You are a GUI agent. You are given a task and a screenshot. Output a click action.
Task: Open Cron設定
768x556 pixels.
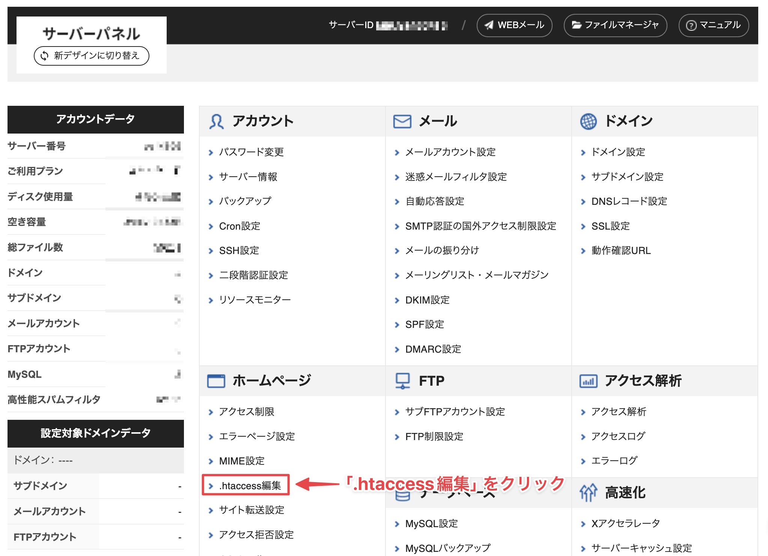[239, 226]
